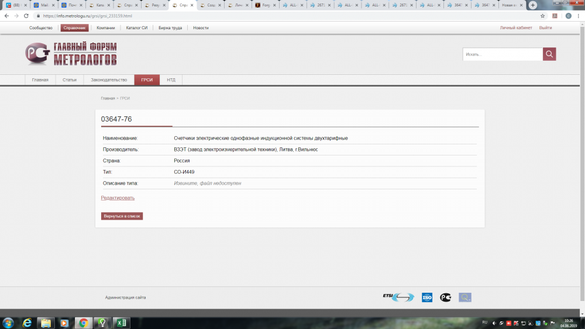The height and width of the screenshot is (329, 585).
Task: Click the Вернуться в список button
Action: (x=122, y=216)
